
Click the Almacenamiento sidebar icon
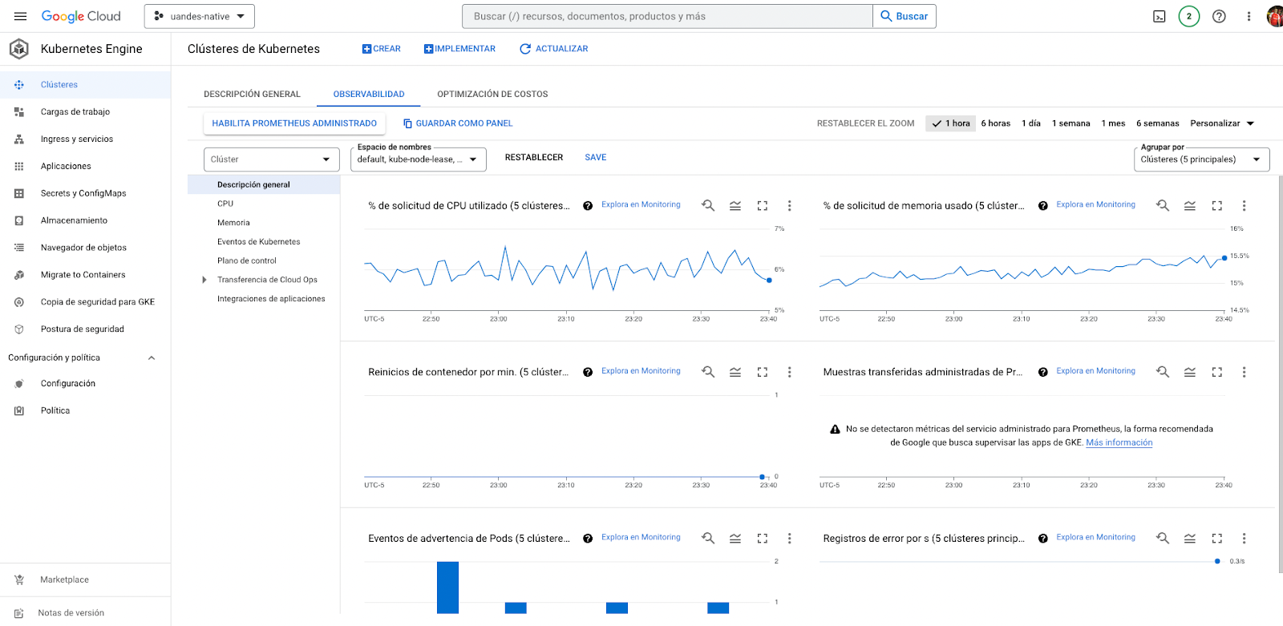[19, 220]
